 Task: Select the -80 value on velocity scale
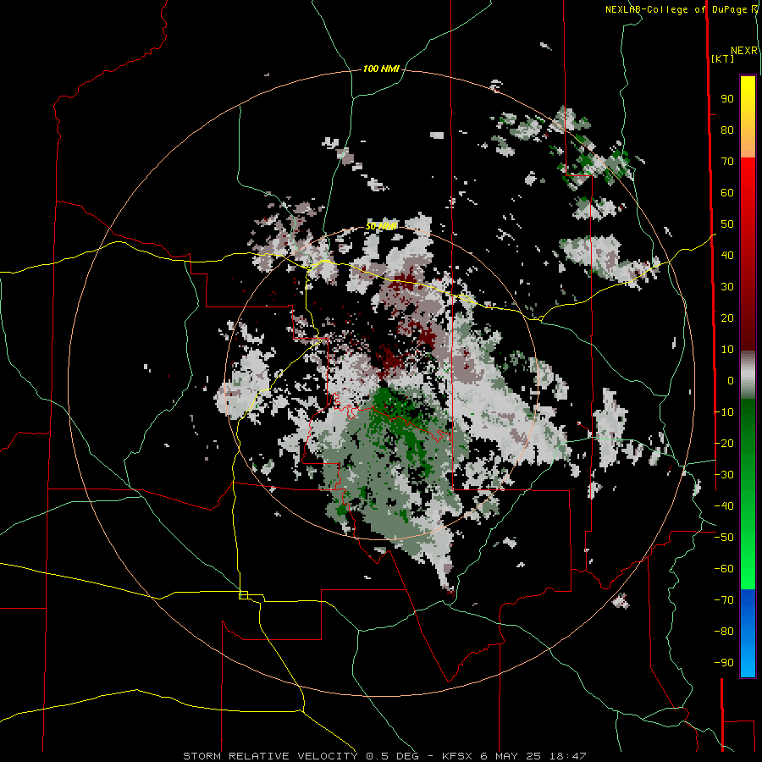[724, 632]
